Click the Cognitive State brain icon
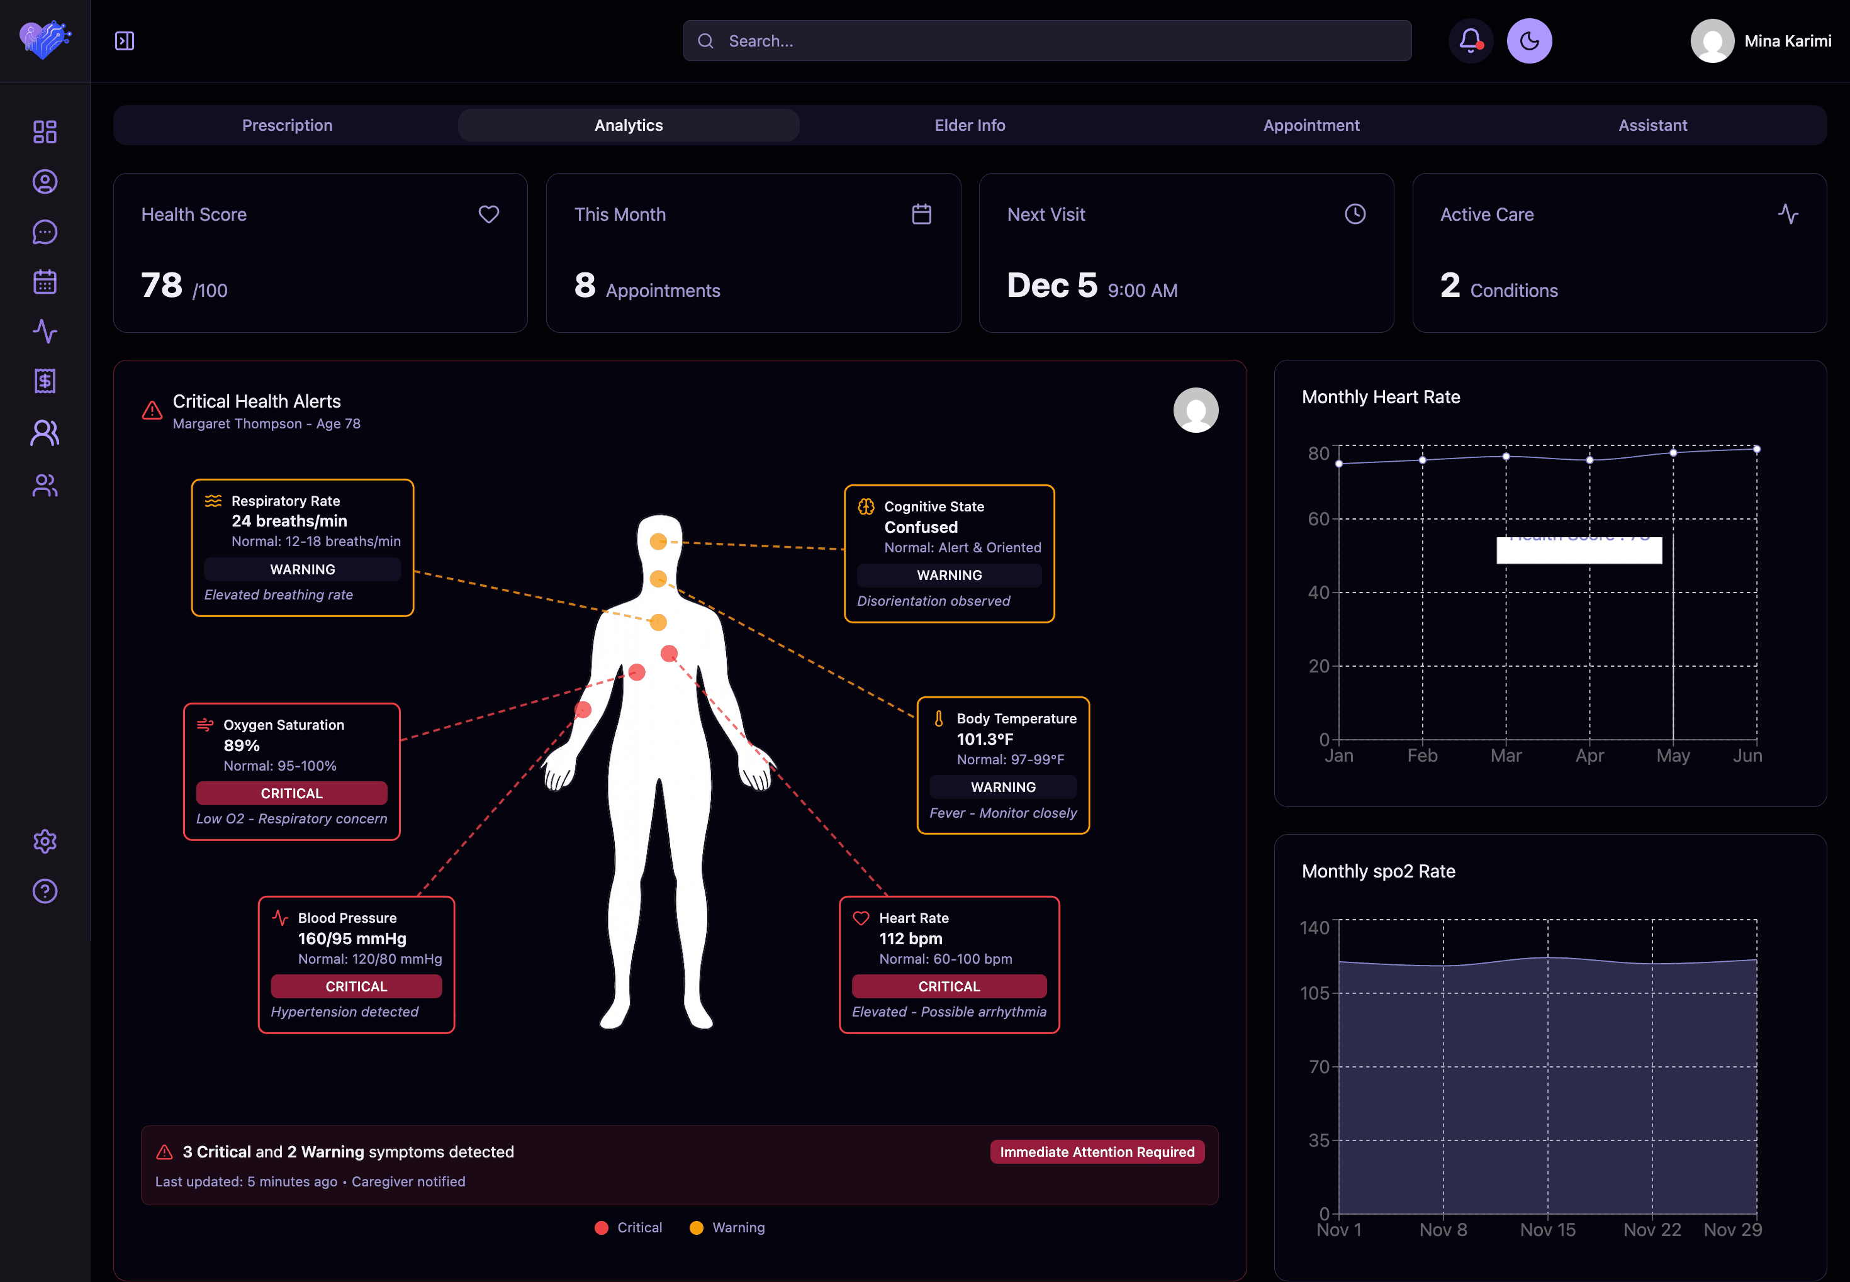 click(x=866, y=507)
